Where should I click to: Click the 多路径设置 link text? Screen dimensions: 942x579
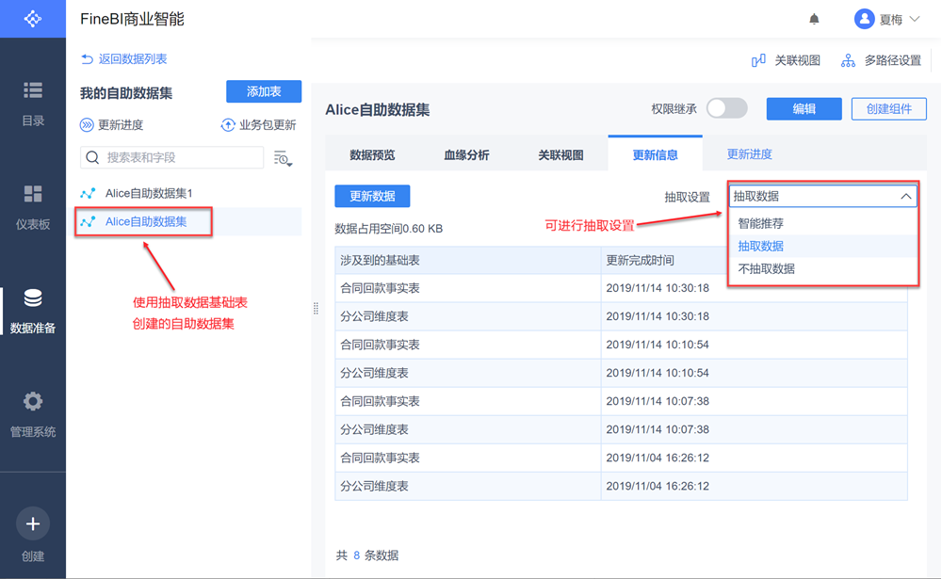(x=893, y=60)
